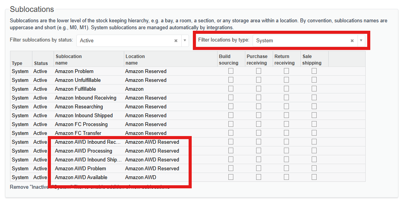Tick Return receiving for Amazon AWD Inbound Ship…
This screenshot has width=405, height=206.
(287, 159)
